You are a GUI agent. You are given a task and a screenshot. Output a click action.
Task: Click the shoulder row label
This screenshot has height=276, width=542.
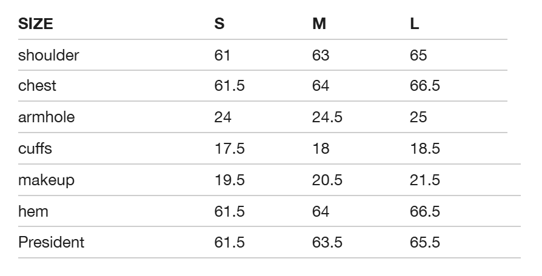49,55
